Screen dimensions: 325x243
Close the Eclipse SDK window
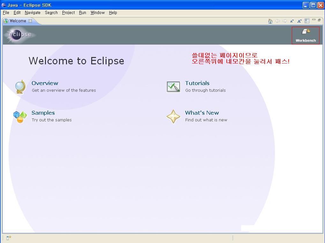point(321,5)
